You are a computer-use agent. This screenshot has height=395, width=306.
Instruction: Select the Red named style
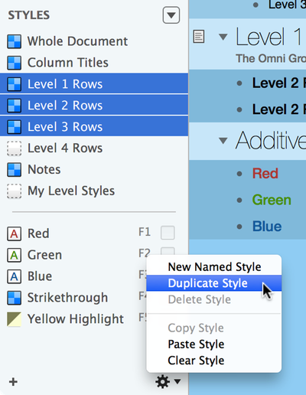[x=94, y=233]
